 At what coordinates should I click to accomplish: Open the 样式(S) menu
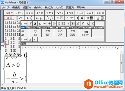[49, 7]
